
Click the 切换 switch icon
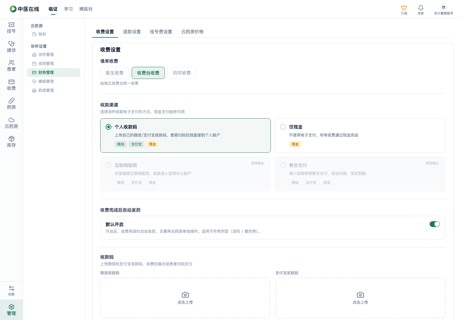[x=12, y=288]
